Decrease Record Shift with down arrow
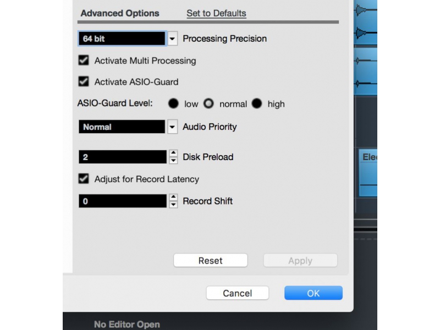 coord(173,205)
